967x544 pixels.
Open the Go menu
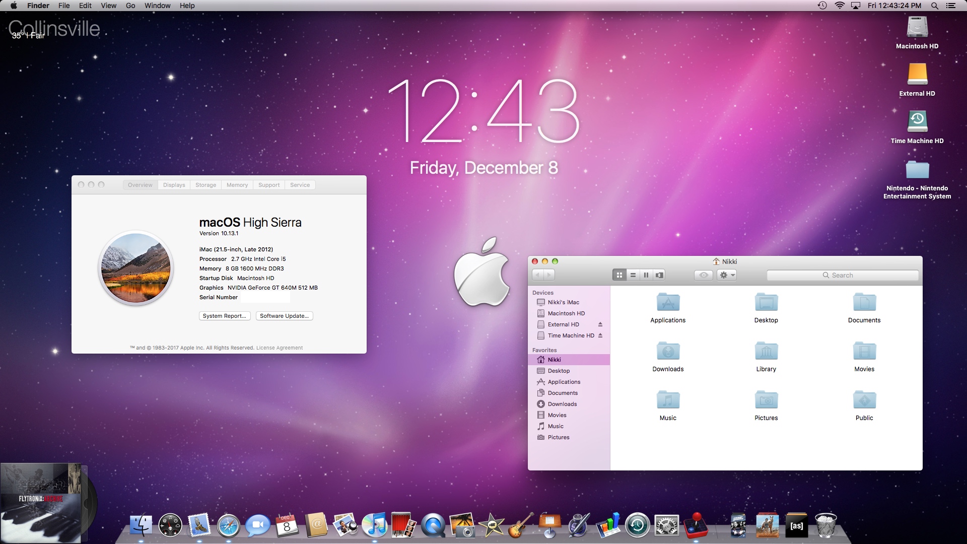[x=130, y=6]
